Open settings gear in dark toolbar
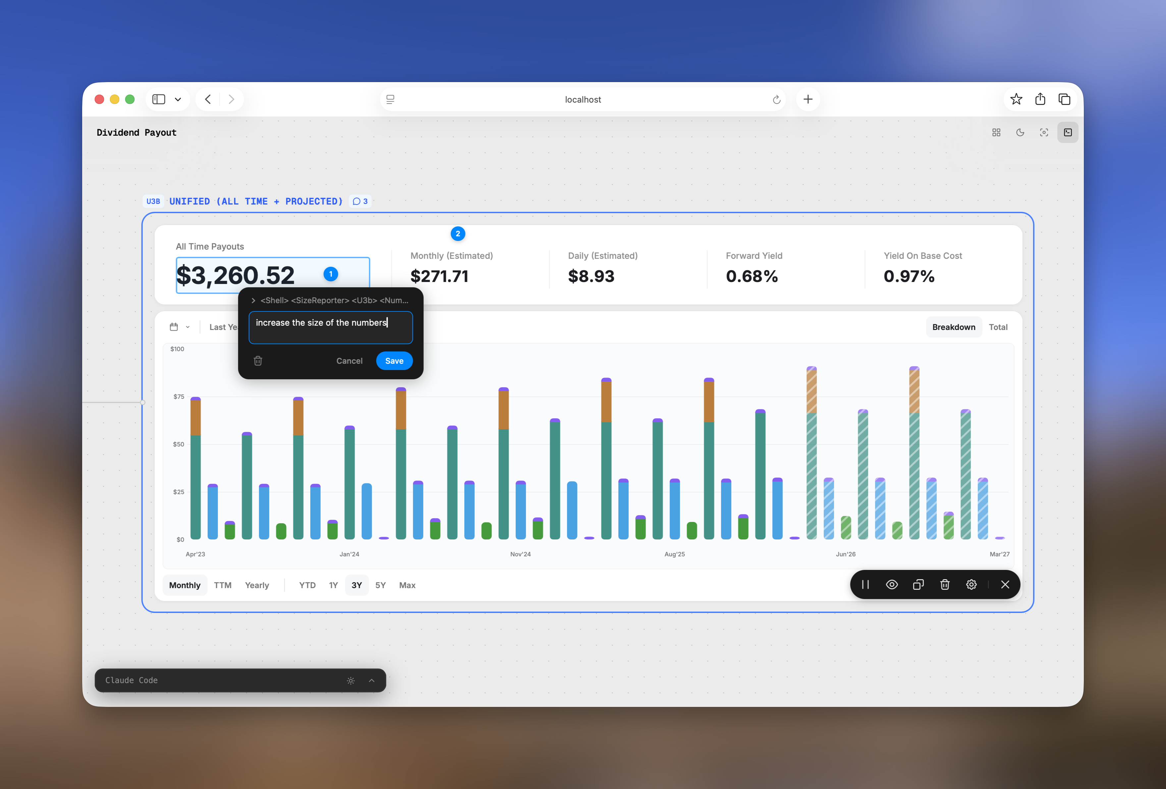The image size is (1166, 789). pyautogui.click(x=971, y=584)
